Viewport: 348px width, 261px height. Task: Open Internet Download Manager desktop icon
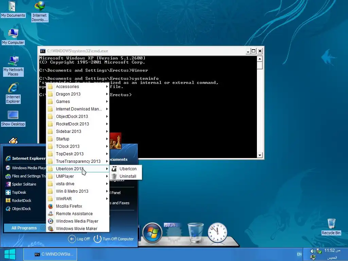point(39,11)
